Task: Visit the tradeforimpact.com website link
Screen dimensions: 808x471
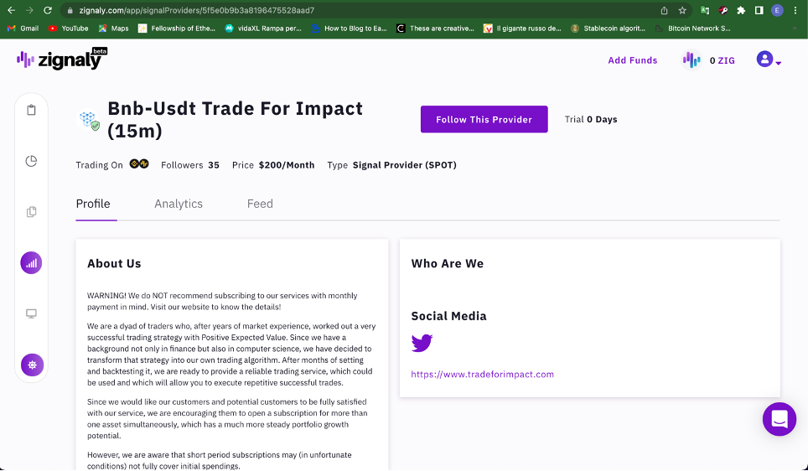Action: pyautogui.click(x=482, y=374)
